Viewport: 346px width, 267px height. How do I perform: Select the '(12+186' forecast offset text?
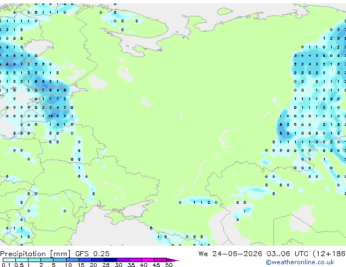(x=329, y=254)
